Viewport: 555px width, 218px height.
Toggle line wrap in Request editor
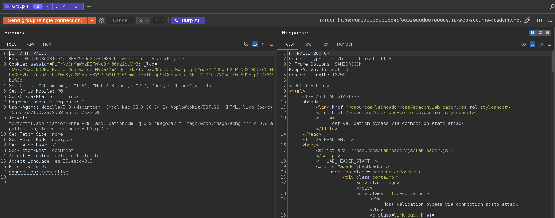255,44
